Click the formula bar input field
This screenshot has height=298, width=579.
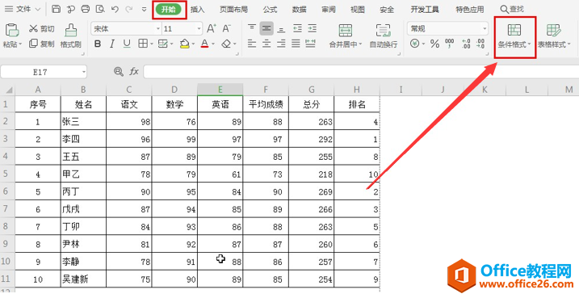(361, 72)
